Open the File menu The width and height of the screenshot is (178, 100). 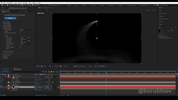(x=1, y=3)
